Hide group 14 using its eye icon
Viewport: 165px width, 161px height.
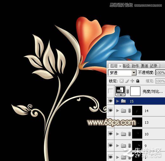(110, 110)
